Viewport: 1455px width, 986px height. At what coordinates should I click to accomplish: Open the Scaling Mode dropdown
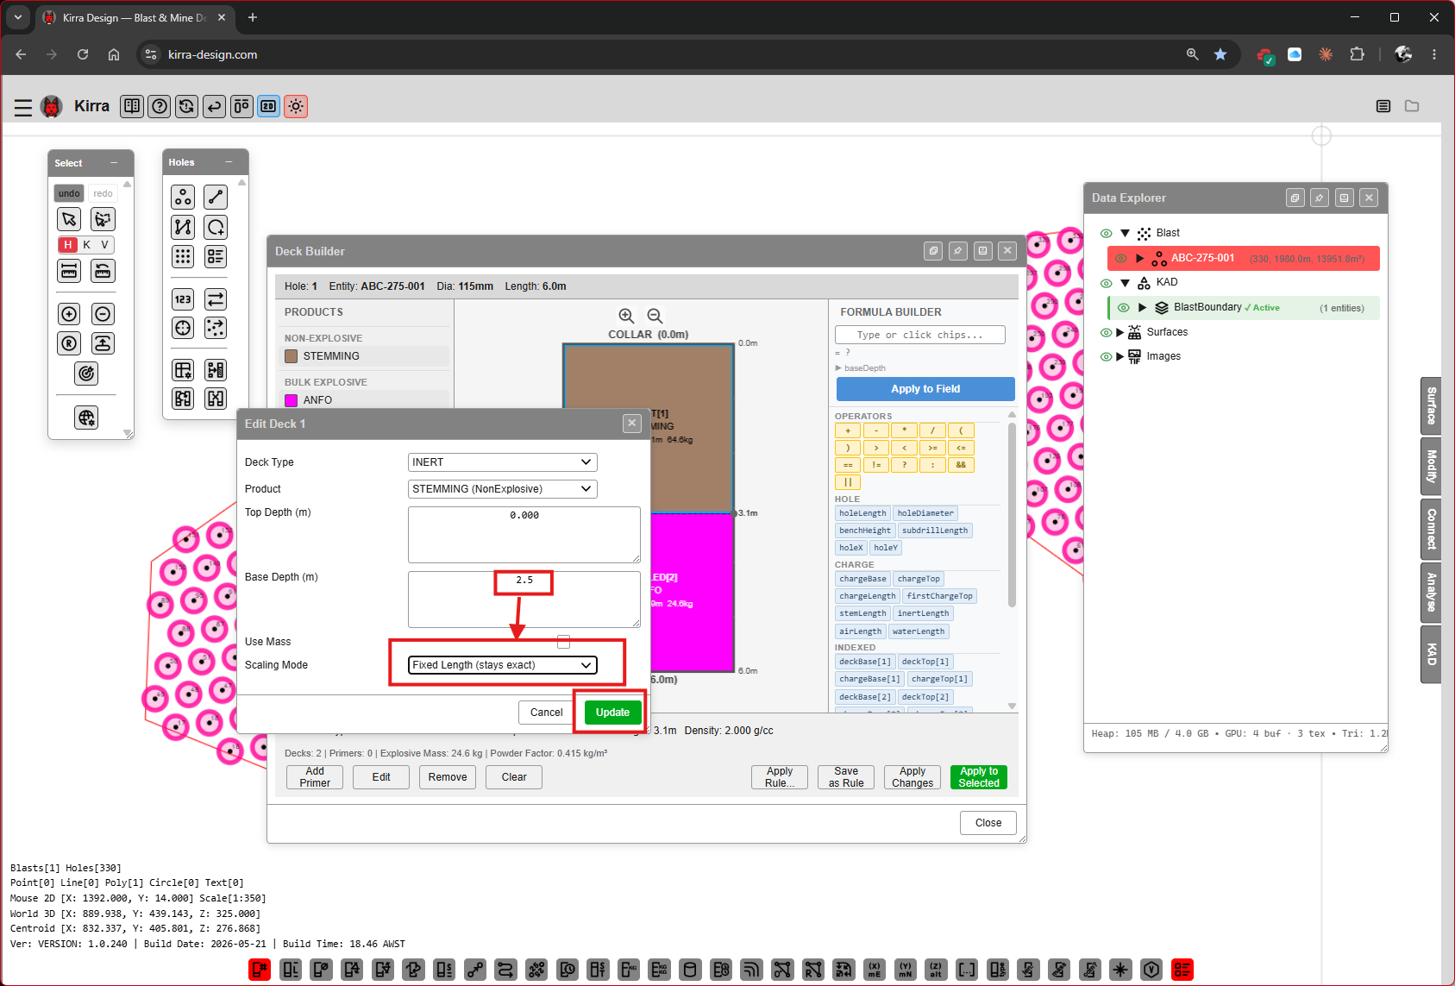502,665
